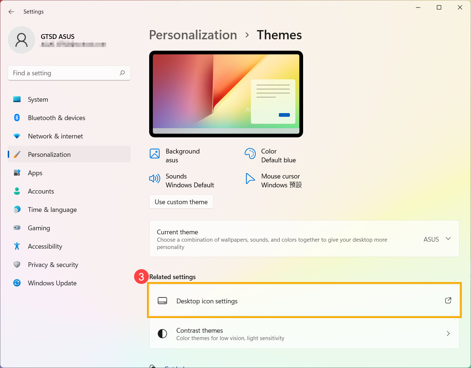The height and width of the screenshot is (368, 471).
Task: Click the Mouse cursor arrow icon
Action: coord(250,178)
